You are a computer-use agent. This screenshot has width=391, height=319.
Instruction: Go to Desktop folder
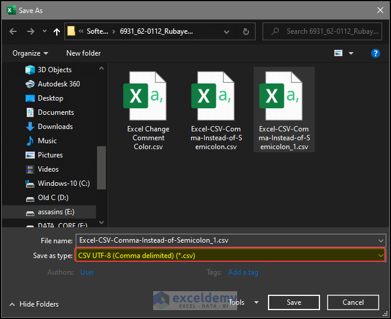click(50, 98)
